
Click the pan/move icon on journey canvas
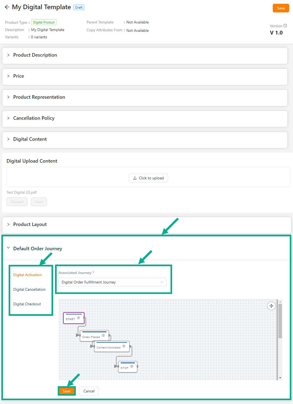tap(271, 306)
